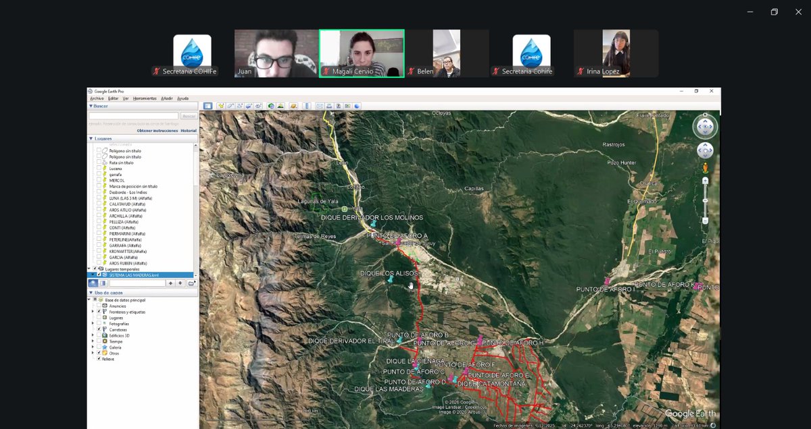Collapse Base de datos principal node

click(90, 299)
